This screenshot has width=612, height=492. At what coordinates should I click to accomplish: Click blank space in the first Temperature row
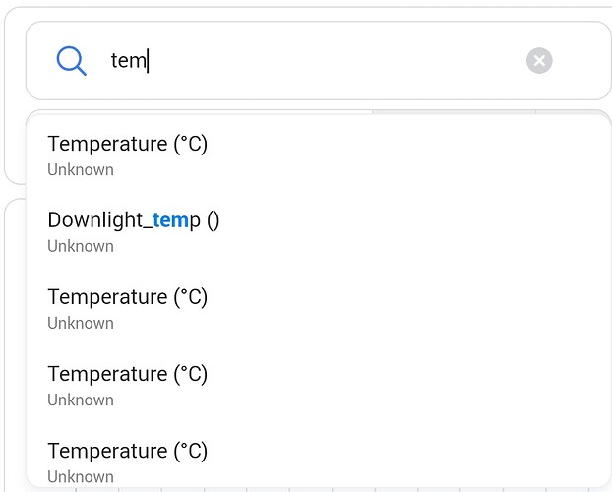click(x=413, y=154)
